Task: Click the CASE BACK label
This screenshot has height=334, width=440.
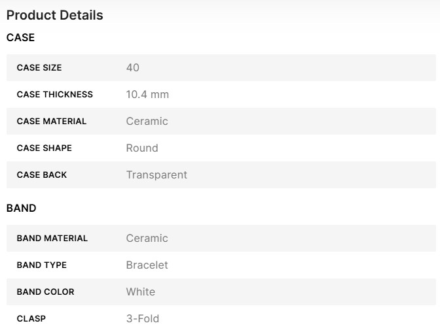Action: click(42, 175)
